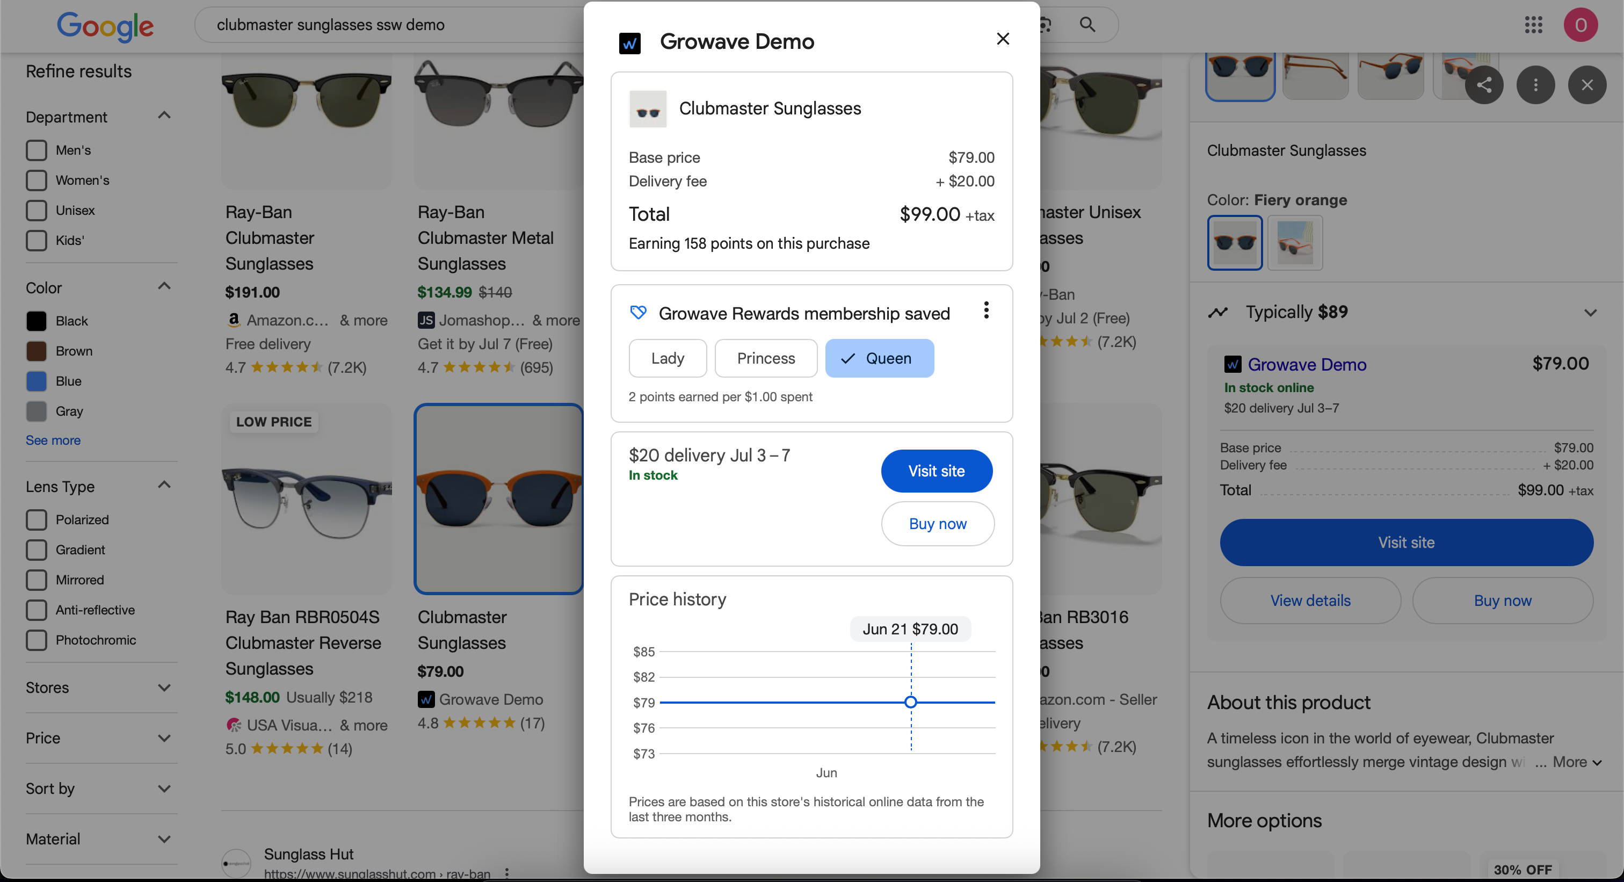Close the Growave Demo dialog

pos(1003,39)
